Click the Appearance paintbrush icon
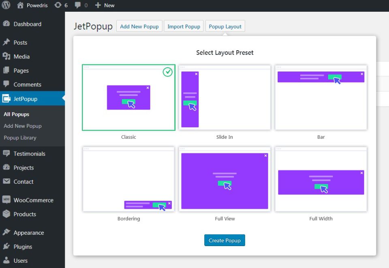This screenshot has width=389, height=268. pos(6,233)
